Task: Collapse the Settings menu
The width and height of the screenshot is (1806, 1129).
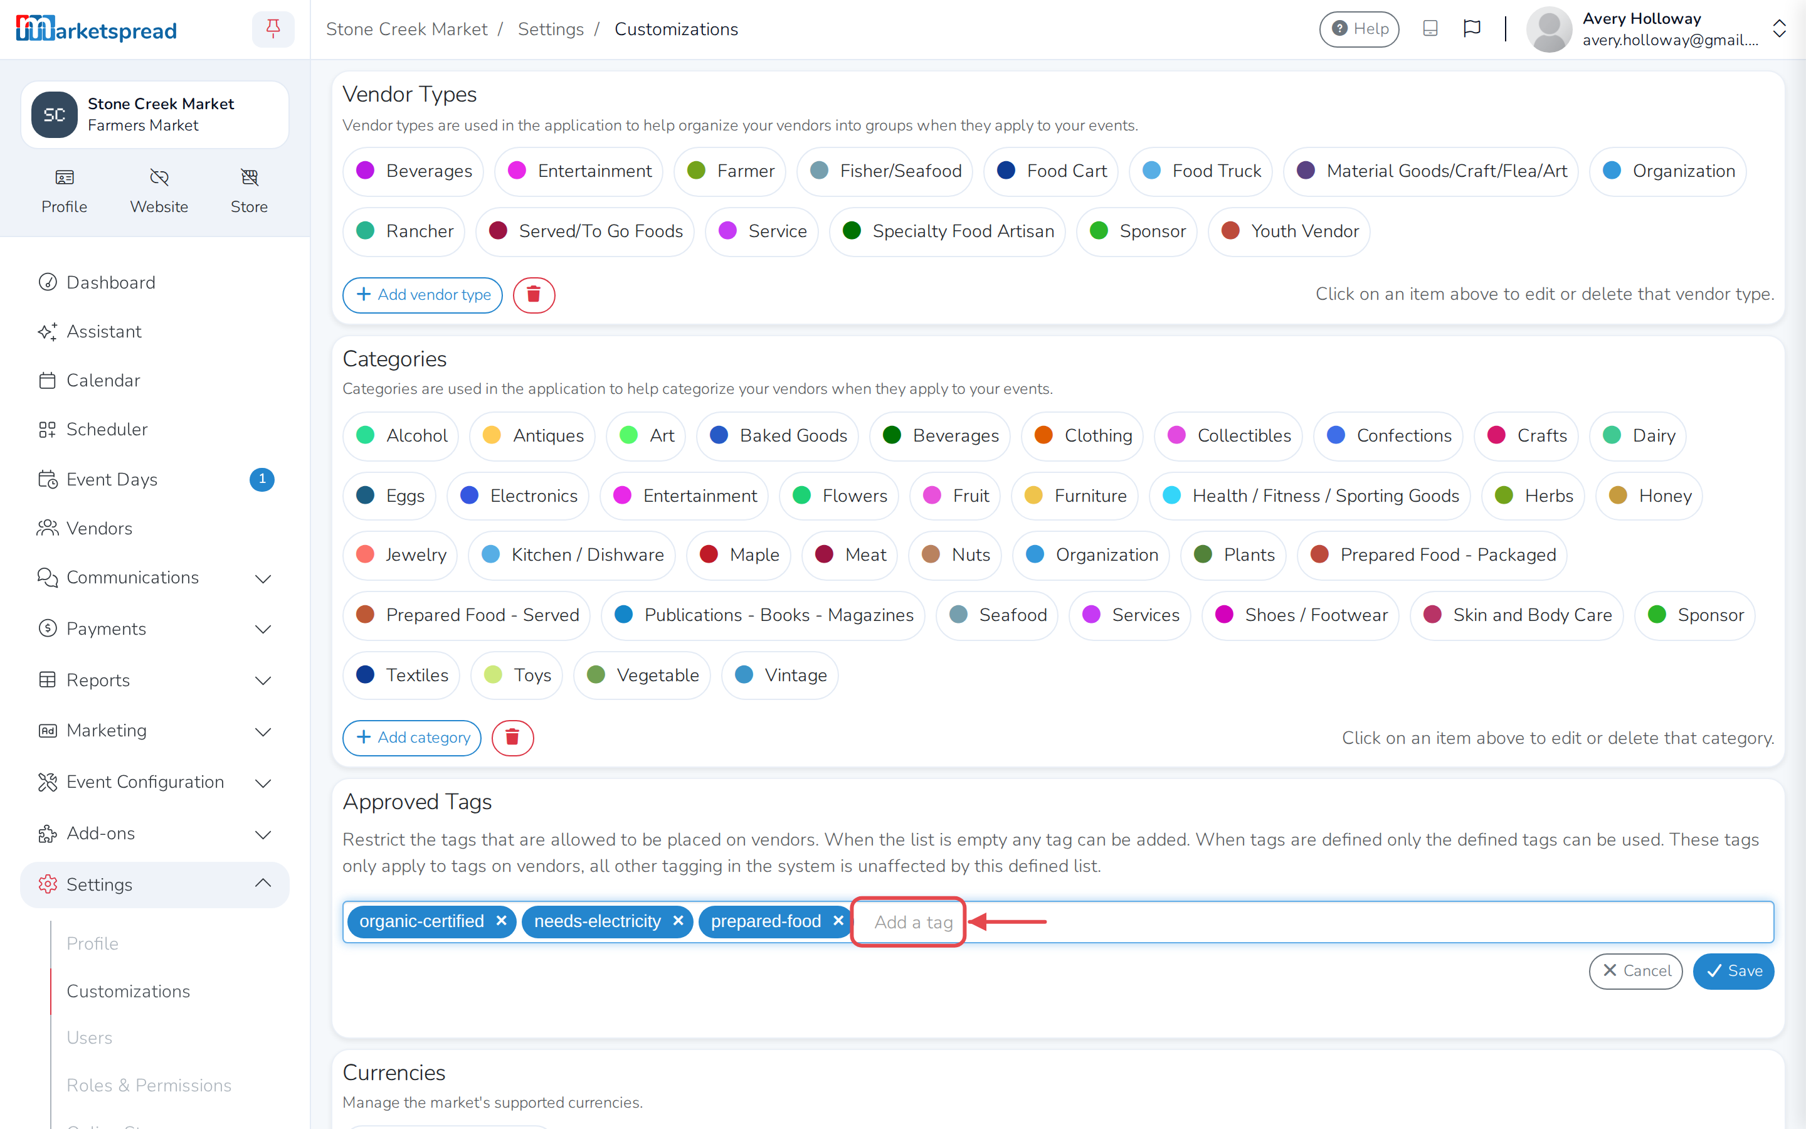Action: [x=156, y=884]
